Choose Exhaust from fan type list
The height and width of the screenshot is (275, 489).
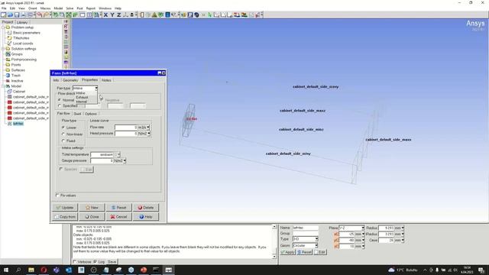pos(82,97)
